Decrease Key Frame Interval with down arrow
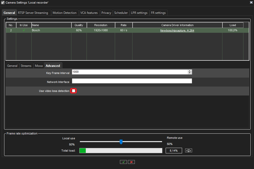 click(190, 73)
